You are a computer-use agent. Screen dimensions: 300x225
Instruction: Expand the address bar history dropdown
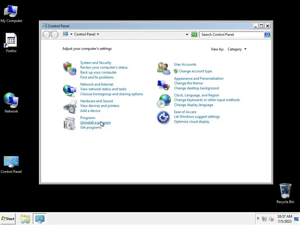pyautogui.click(x=187, y=35)
